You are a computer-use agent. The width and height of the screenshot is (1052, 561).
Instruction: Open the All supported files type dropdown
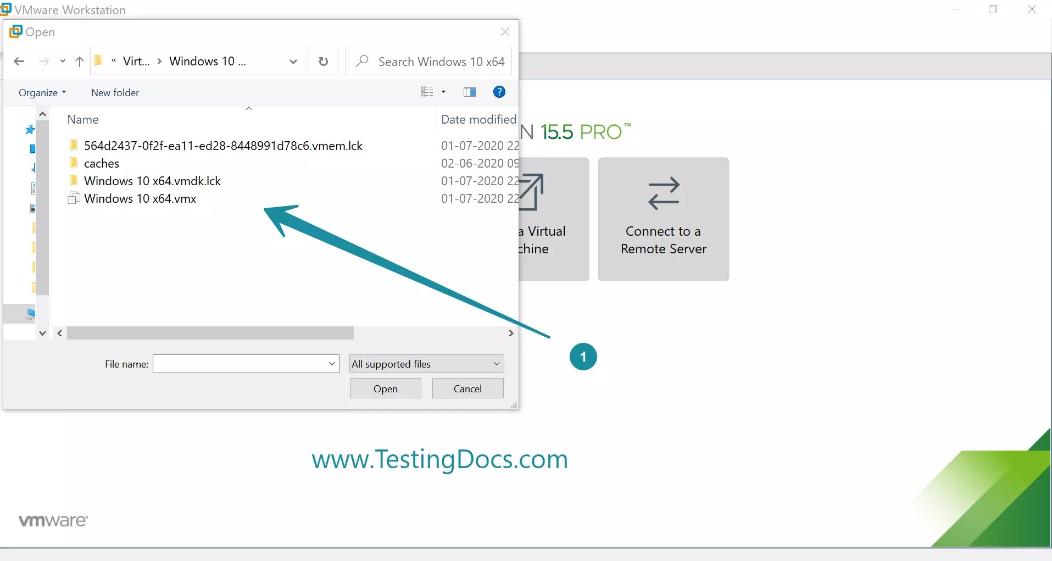426,364
